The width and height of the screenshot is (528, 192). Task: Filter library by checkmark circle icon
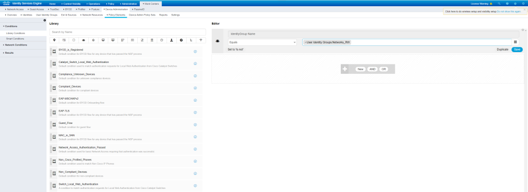[181, 40]
